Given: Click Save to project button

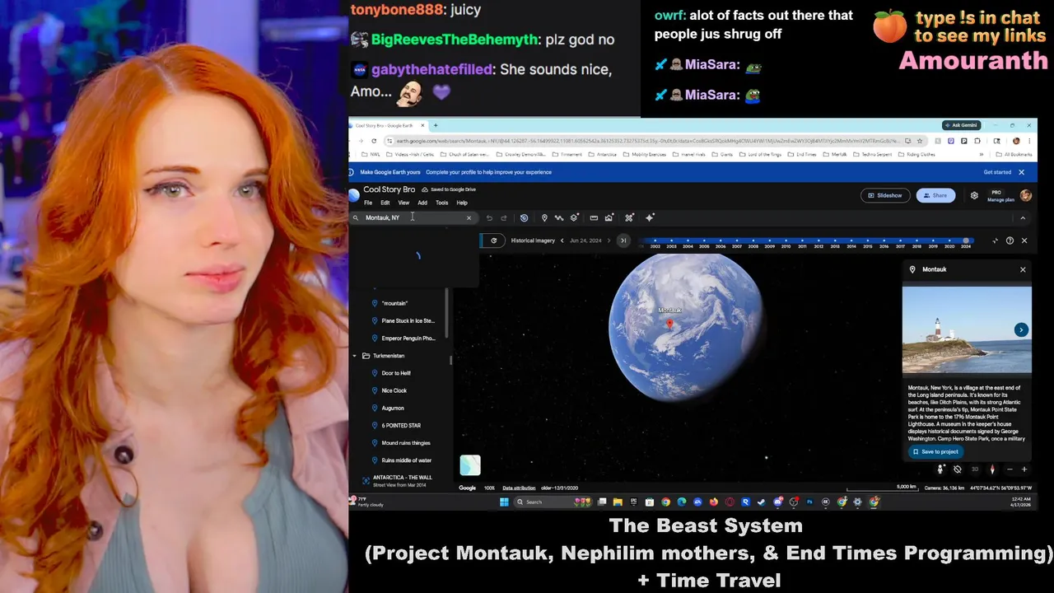Looking at the screenshot, I should 936,451.
